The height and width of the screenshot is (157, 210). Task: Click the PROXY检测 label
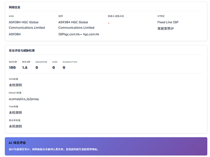coord(15,93)
